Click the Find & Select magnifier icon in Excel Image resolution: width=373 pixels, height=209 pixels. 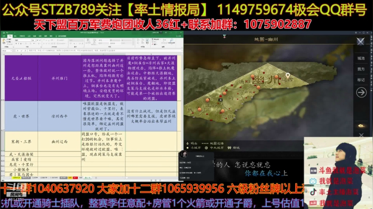coord(171,40)
